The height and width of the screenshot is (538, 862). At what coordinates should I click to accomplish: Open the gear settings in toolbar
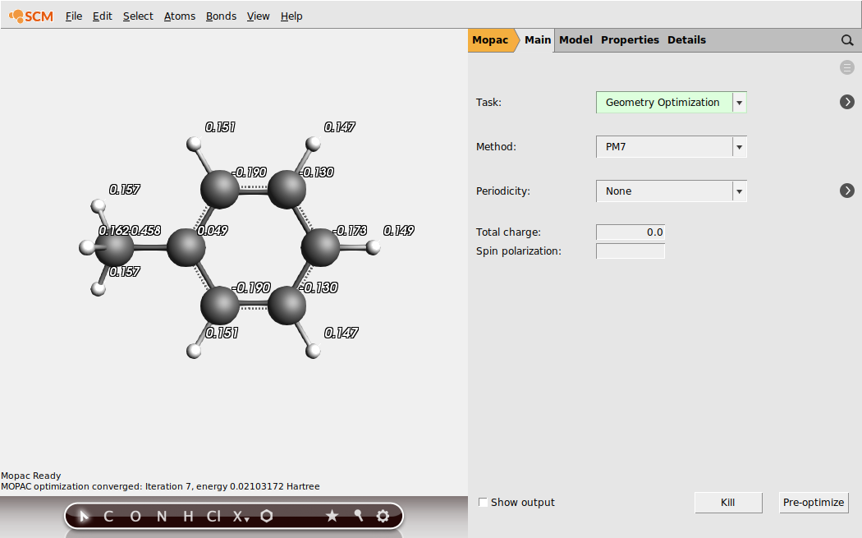point(383,516)
